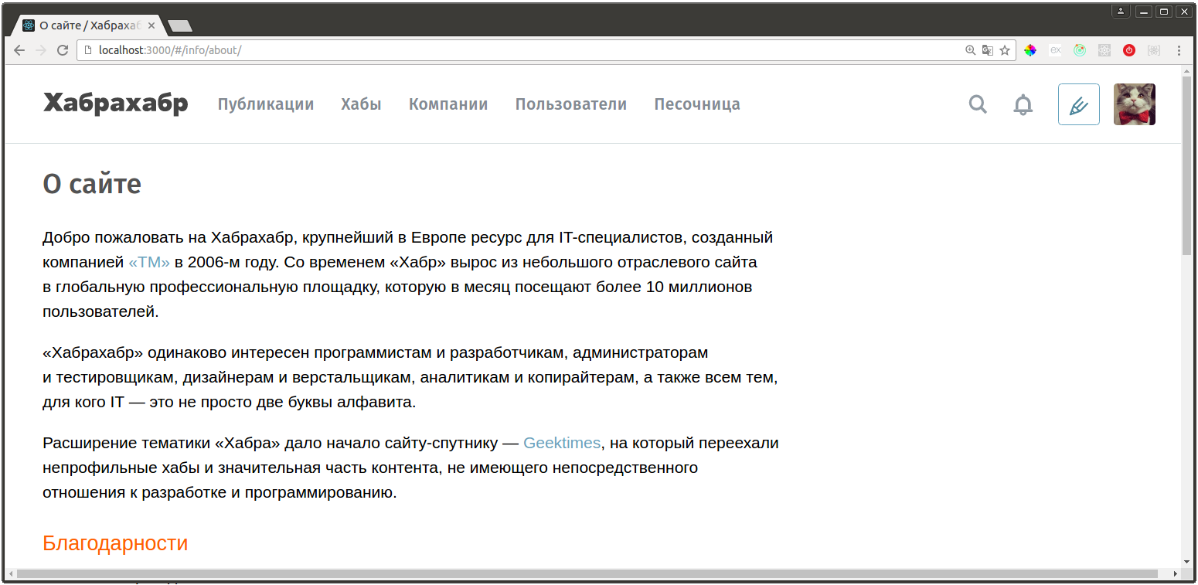The height and width of the screenshot is (585, 1198).
Task: Open the cat avatar user profile
Action: (1135, 104)
